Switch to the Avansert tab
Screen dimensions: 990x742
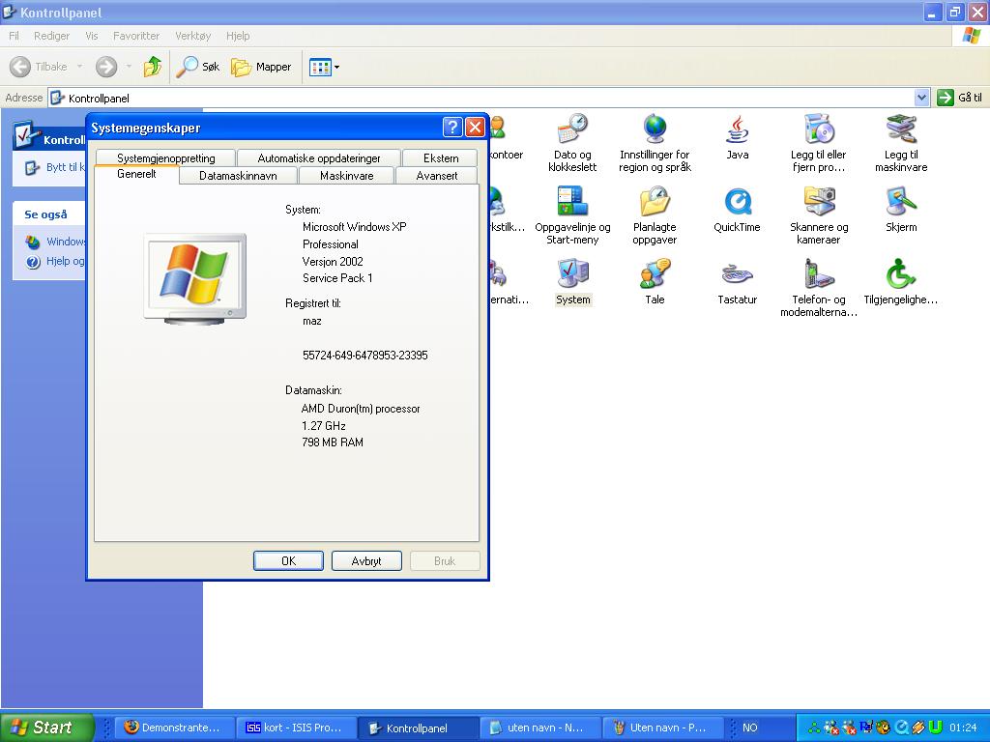437,176
